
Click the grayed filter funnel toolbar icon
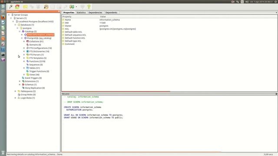tap(83, 7)
